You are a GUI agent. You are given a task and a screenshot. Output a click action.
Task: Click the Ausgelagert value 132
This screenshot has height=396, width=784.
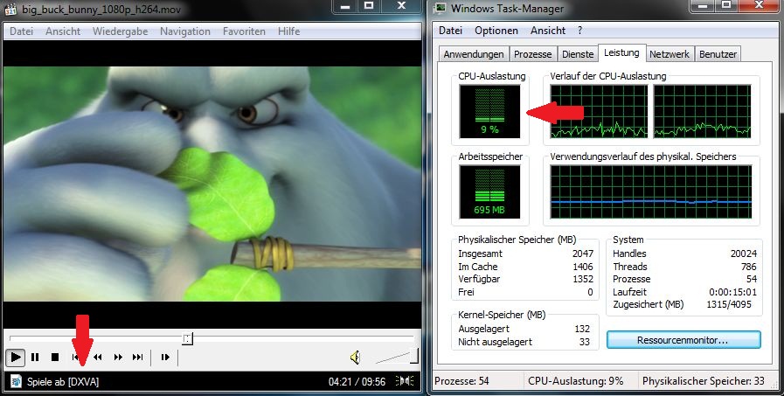tap(582, 329)
